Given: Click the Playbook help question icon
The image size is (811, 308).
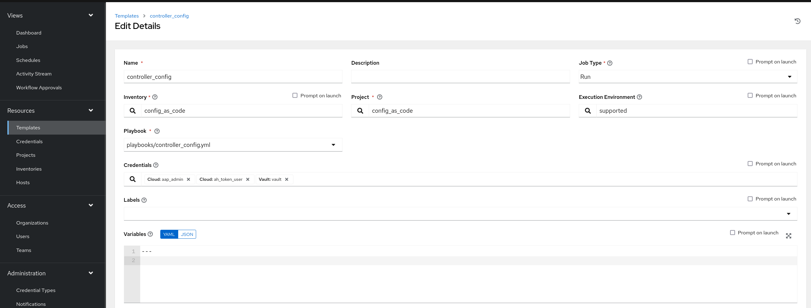Looking at the screenshot, I should tap(157, 131).
